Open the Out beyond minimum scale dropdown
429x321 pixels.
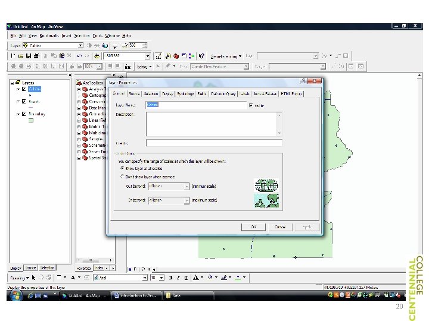pyautogui.click(x=186, y=187)
